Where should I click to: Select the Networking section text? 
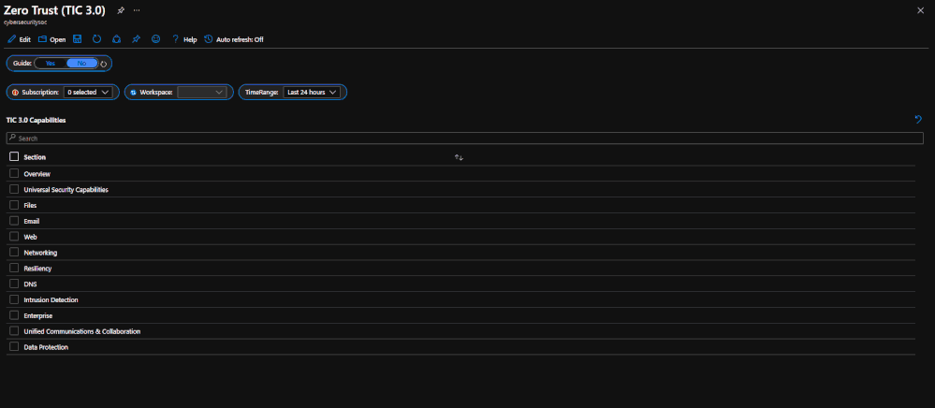[40, 253]
